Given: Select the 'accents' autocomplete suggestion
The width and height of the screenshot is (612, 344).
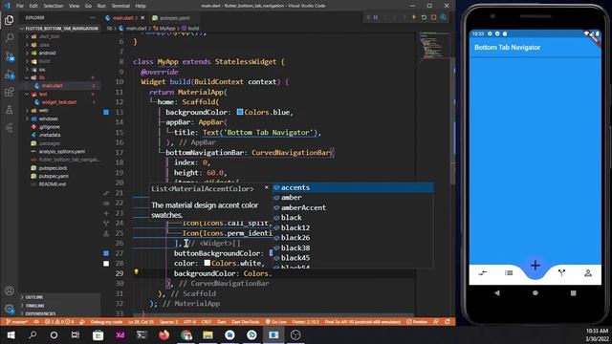Looking at the screenshot, I should click(x=353, y=187).
